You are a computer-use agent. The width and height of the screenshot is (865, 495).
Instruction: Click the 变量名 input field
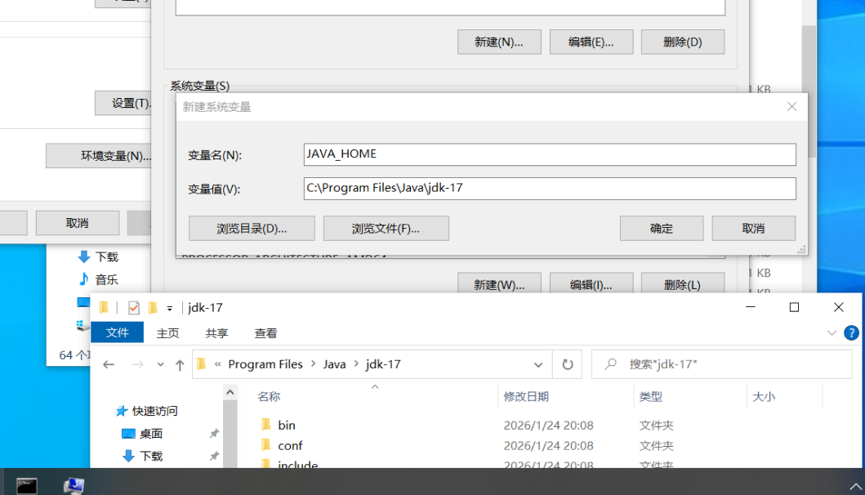(x=550, y=154)
